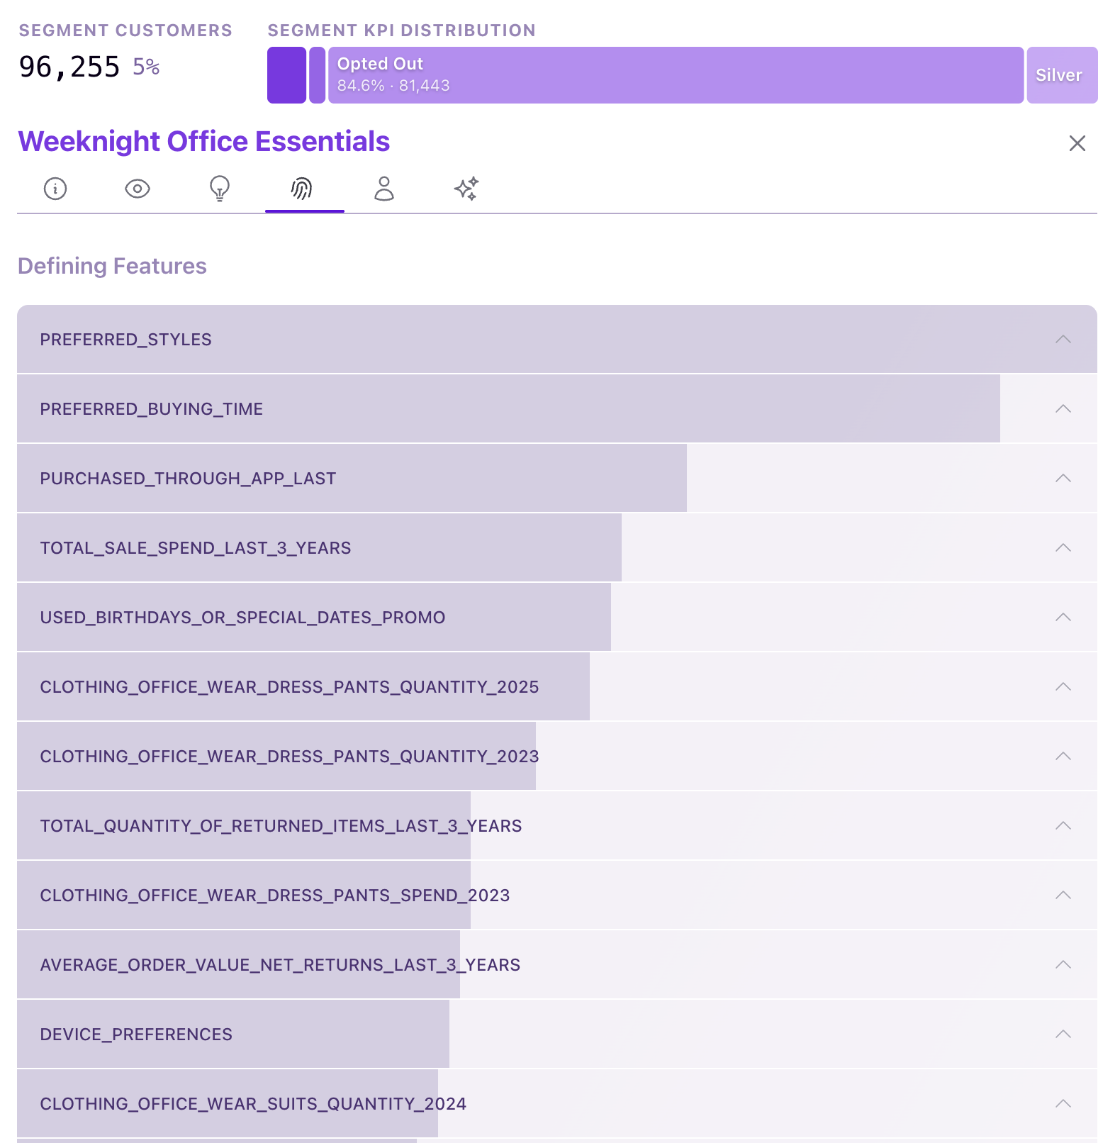This screenshot has width=1120, height=1143.
Task: Open the sparkles AI tab
Action: click(466, 189)
